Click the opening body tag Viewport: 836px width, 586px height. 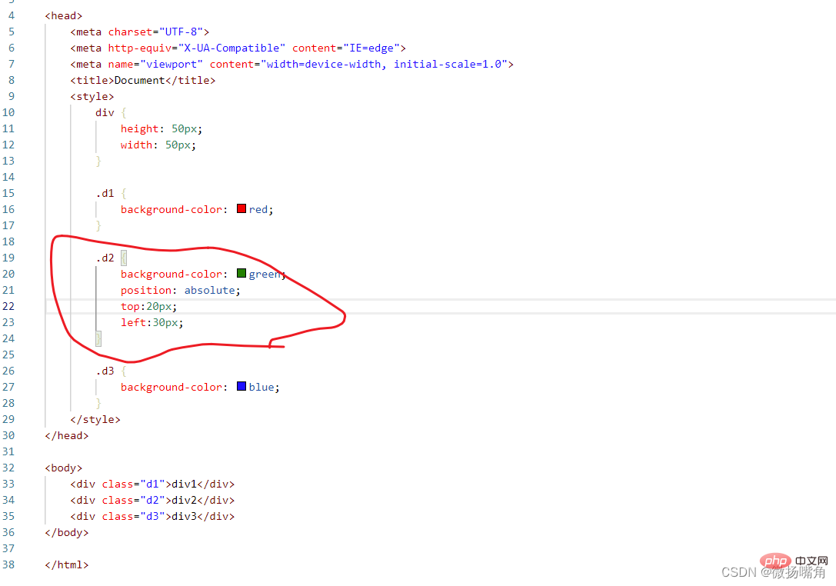(64, 468)
